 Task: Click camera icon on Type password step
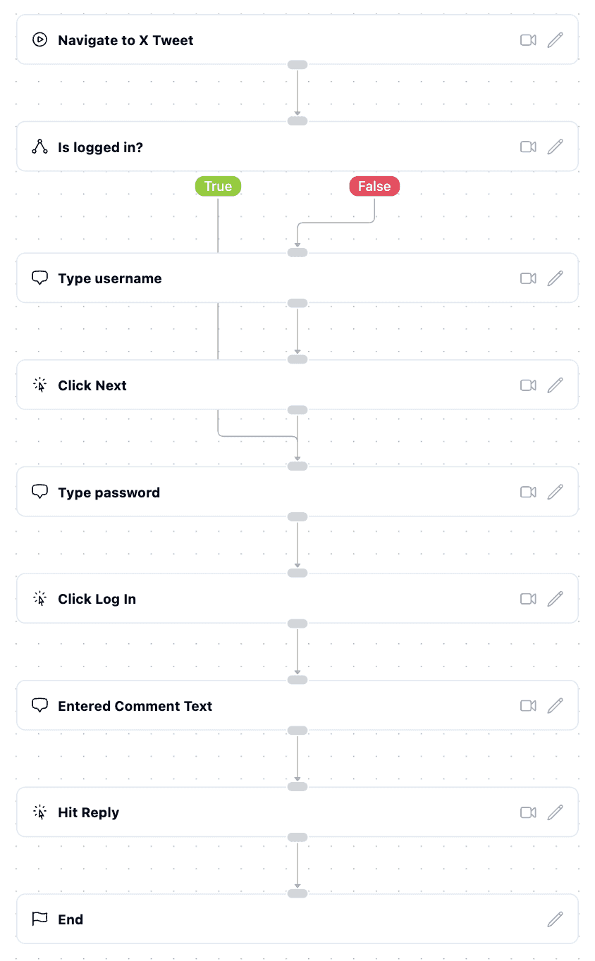point(528,492)
